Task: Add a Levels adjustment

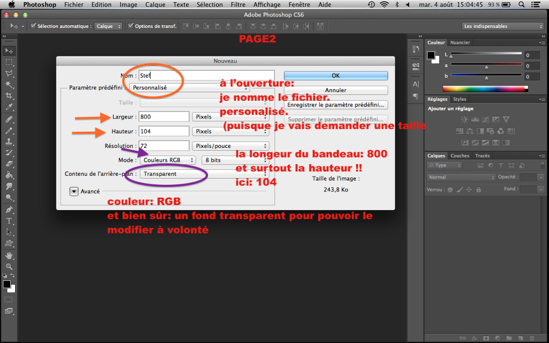Action: coord(475,120)
